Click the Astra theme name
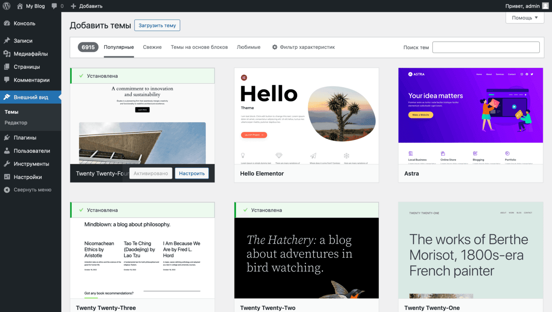This screenshot has width=552, height=312. tap(411, 174)
